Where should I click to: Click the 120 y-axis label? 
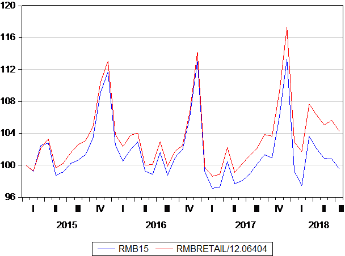click(x=8, y=6)
